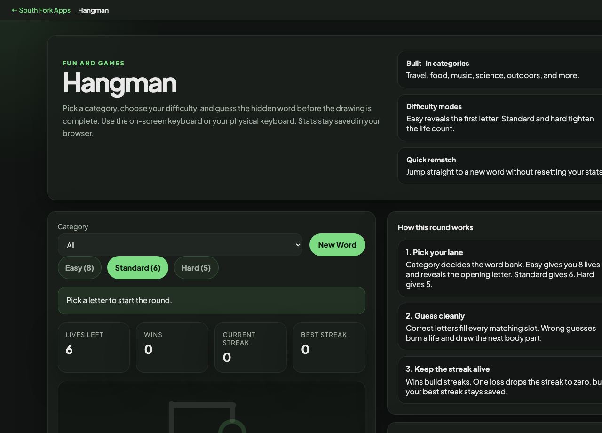Click the hangman gallows drawing

[207, 417]
